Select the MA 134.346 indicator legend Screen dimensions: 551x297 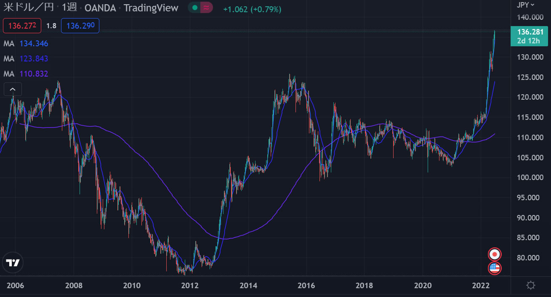[26, 43]
